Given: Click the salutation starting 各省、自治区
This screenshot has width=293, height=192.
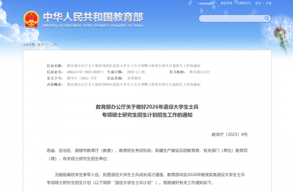Looking at the screenshot, I should 147,155.
